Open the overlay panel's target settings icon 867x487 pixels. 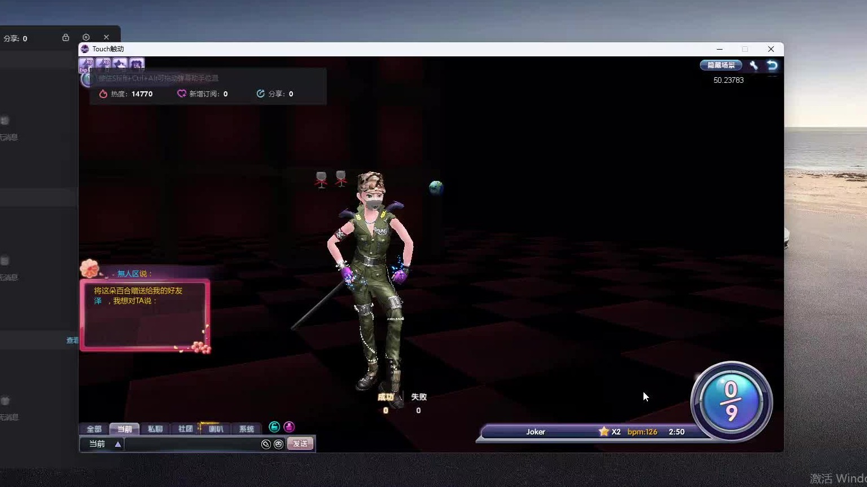(86, 37)
